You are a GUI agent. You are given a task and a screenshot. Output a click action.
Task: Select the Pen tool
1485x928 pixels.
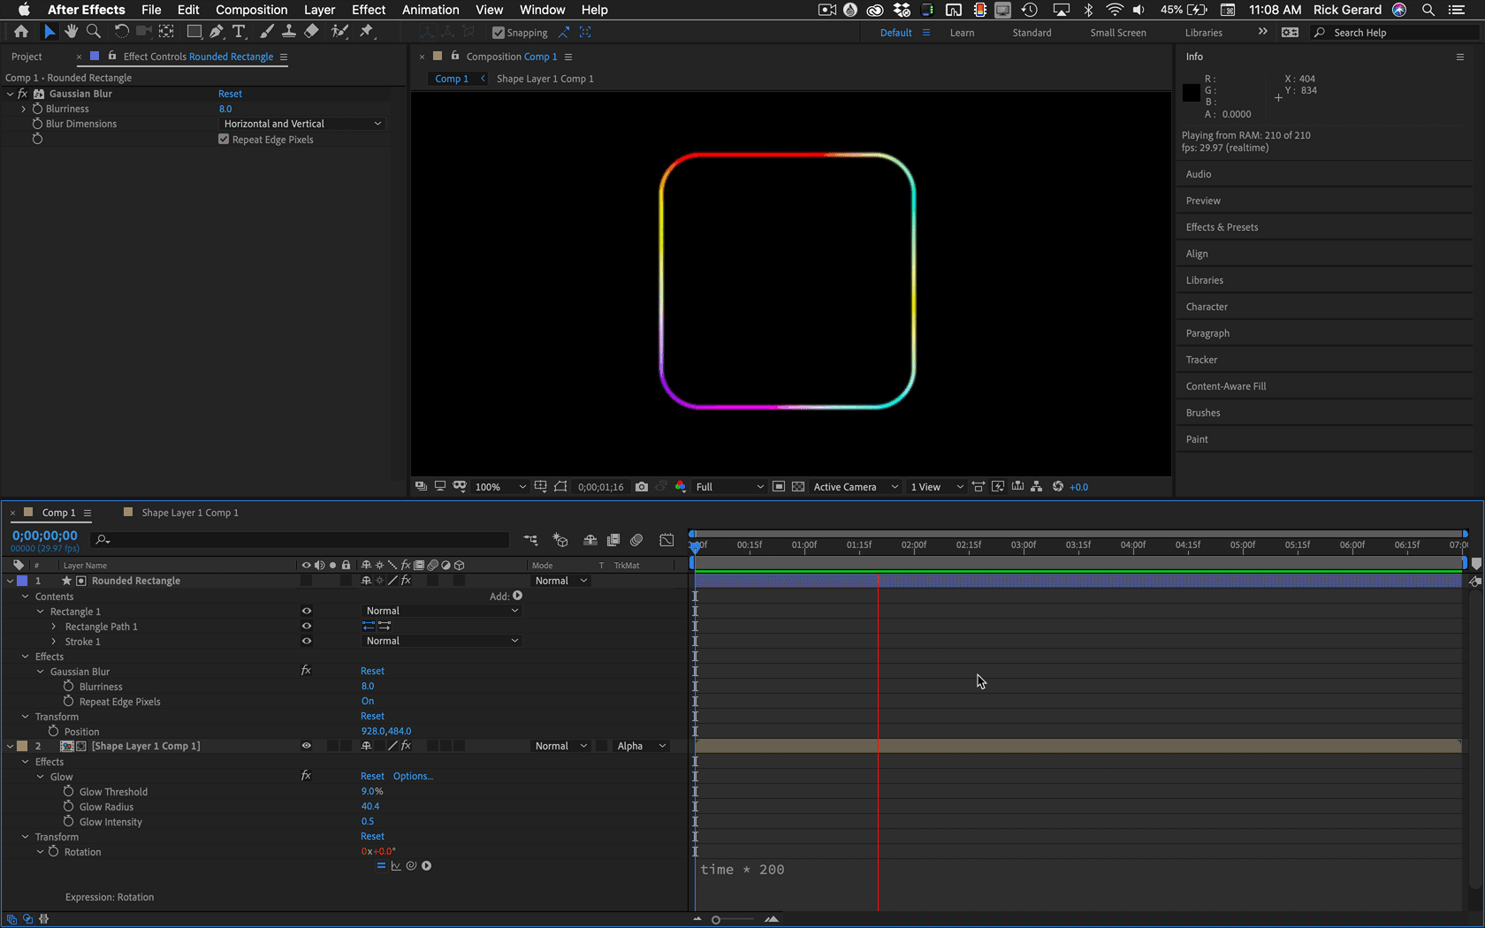216,32
